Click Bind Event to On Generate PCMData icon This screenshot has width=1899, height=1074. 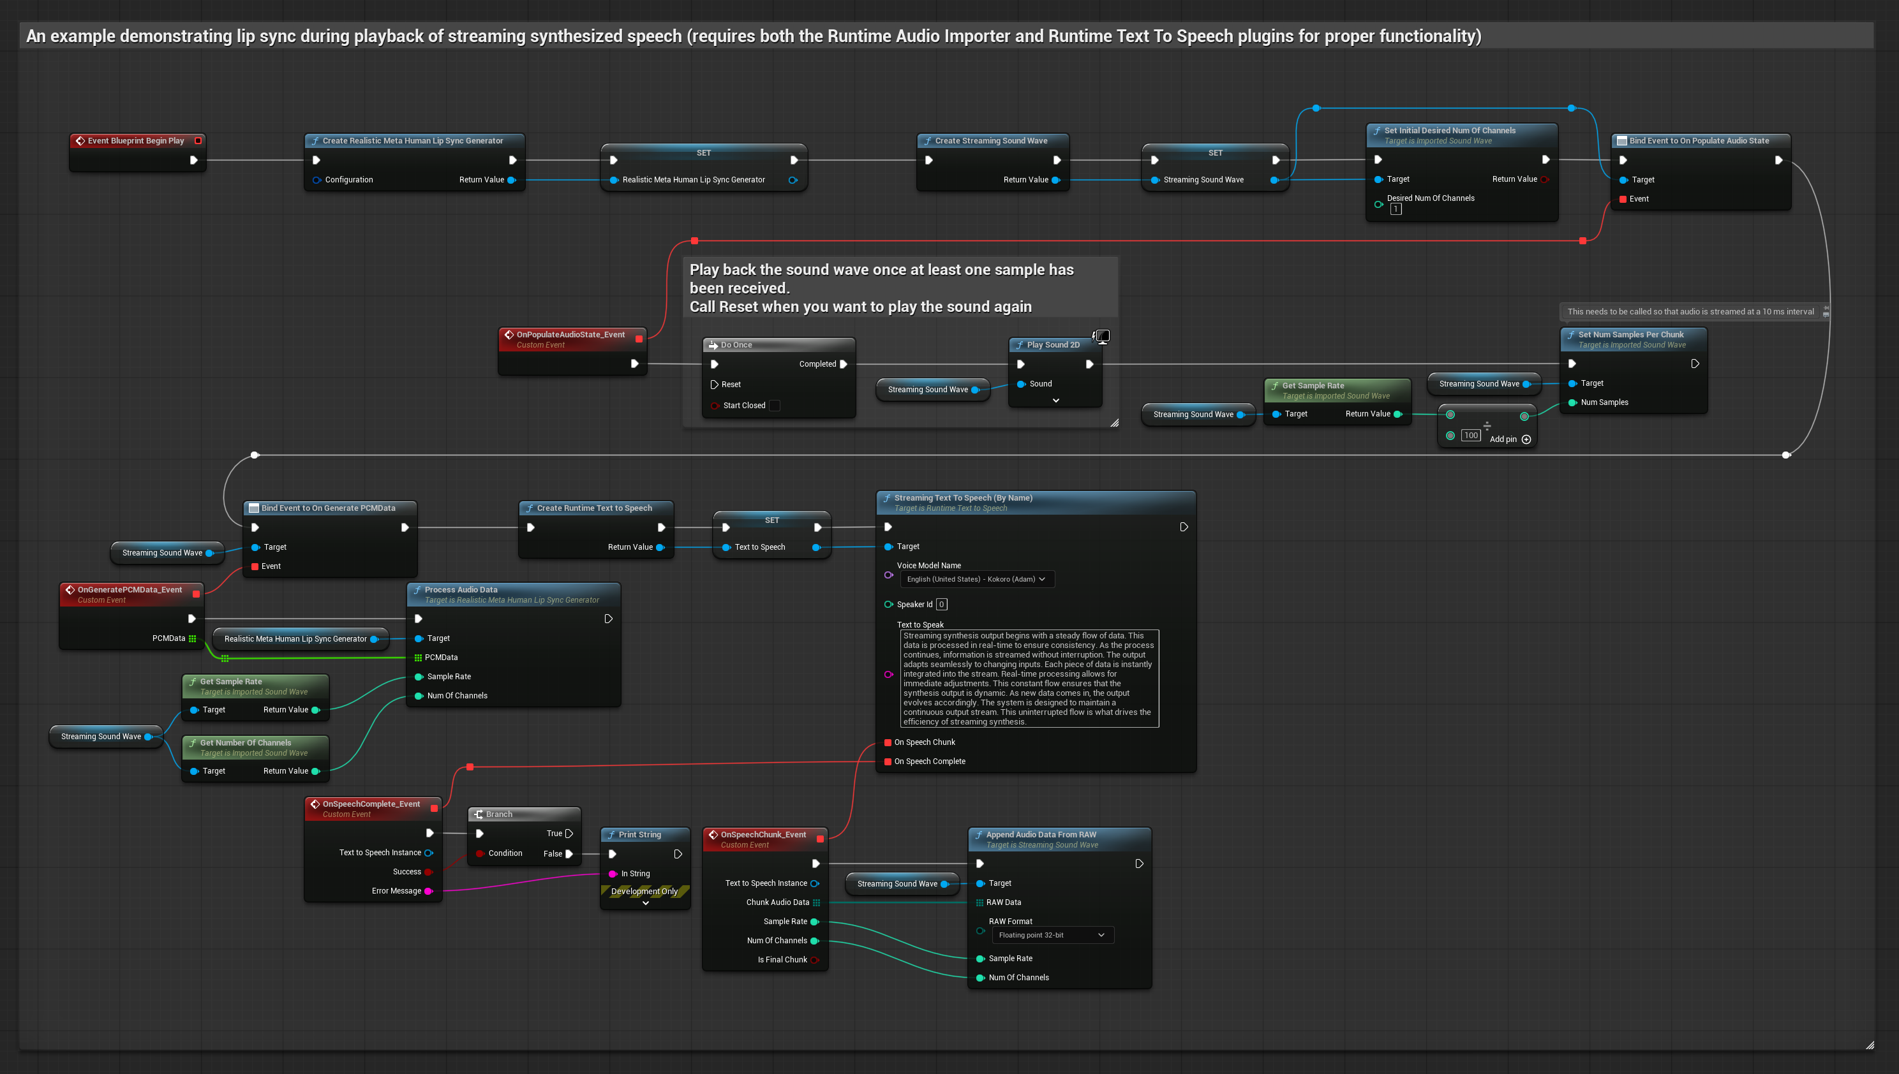tap(253, 508)
